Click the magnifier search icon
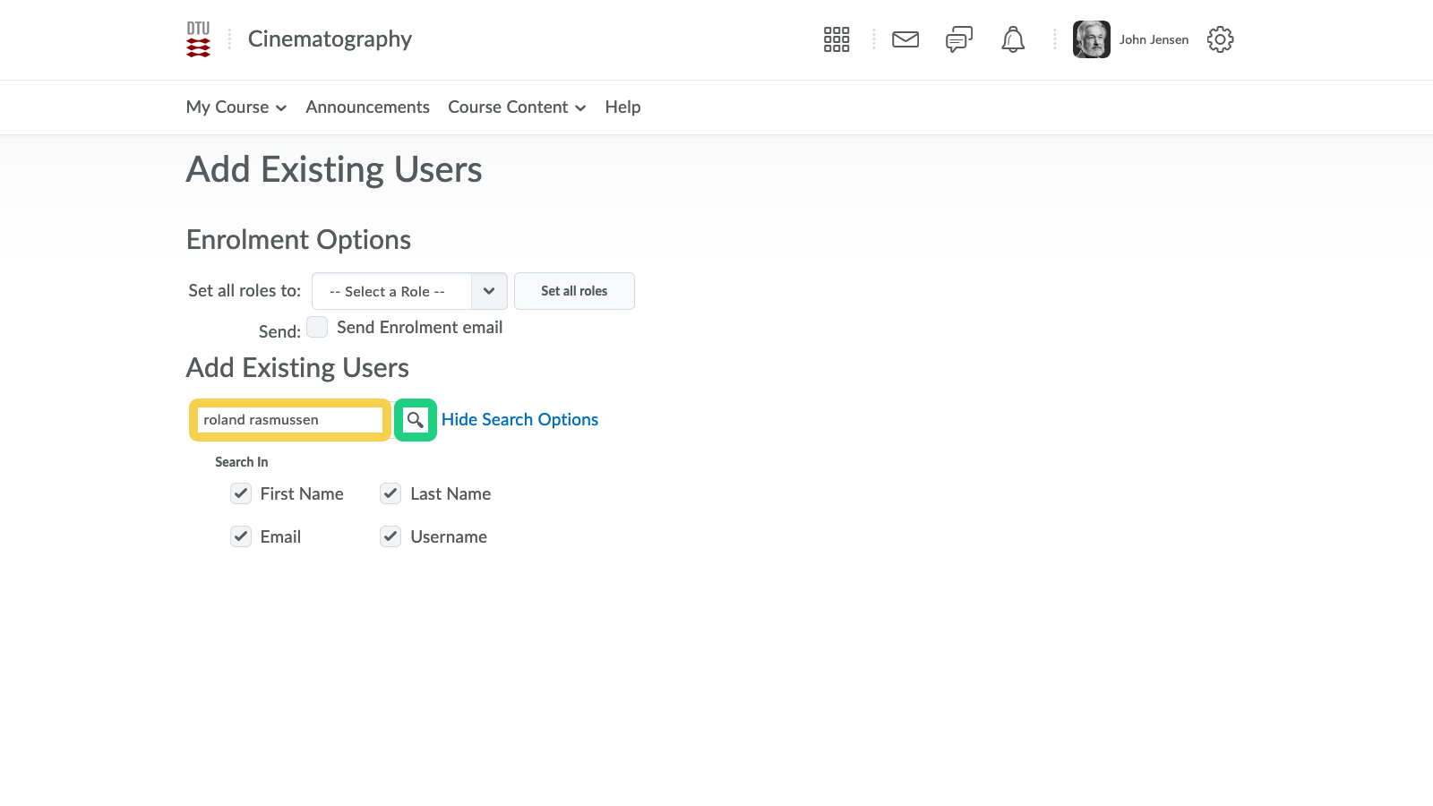Image resolution: width=1433 pixels, height=806 pixels. [416, 420]
